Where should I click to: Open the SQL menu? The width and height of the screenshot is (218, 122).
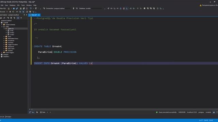point(18,5)
